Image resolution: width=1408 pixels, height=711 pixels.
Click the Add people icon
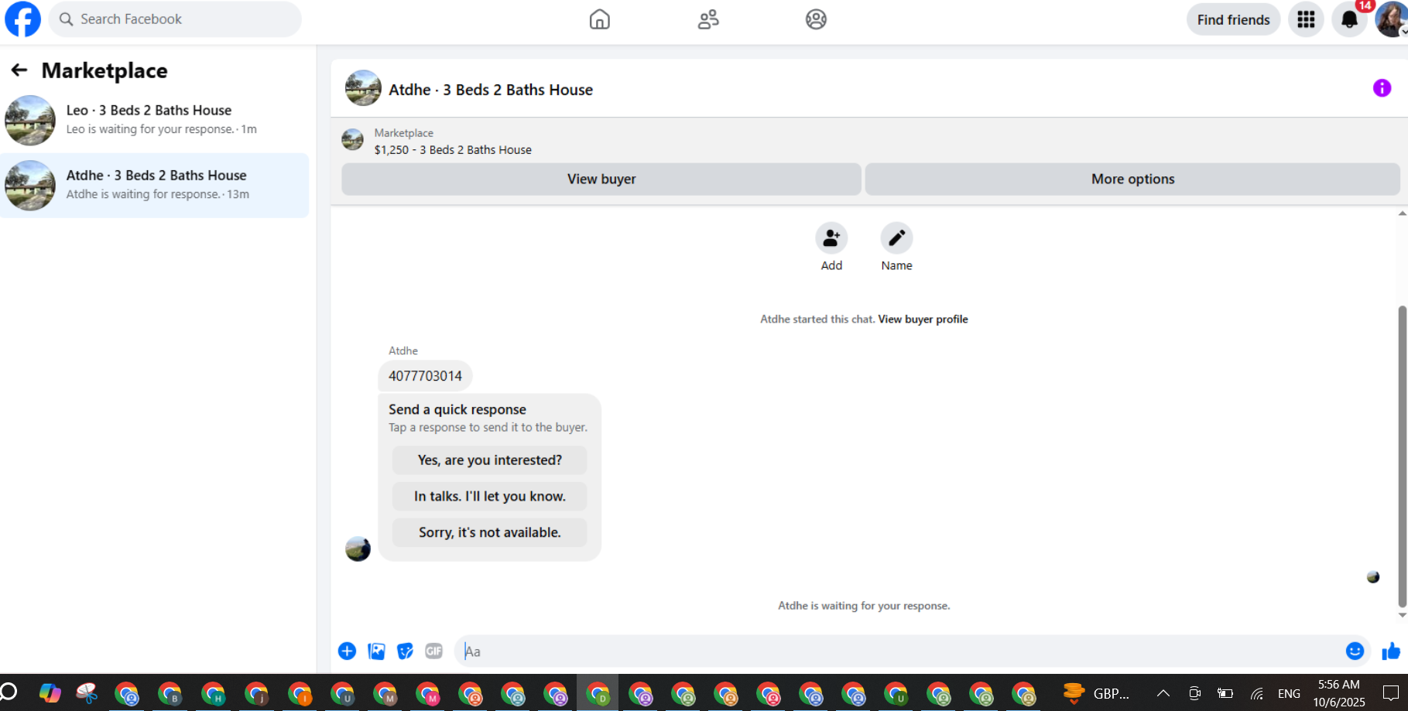click(x=831, y=238)
